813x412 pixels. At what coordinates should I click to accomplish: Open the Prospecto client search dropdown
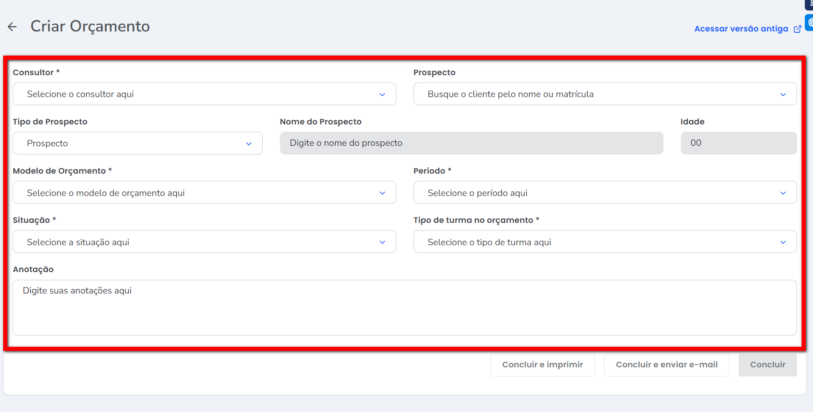[x=605, y=94]
